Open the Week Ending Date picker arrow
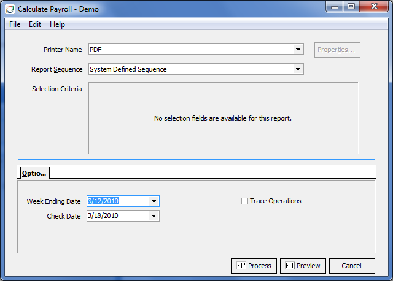 point(154,201)
